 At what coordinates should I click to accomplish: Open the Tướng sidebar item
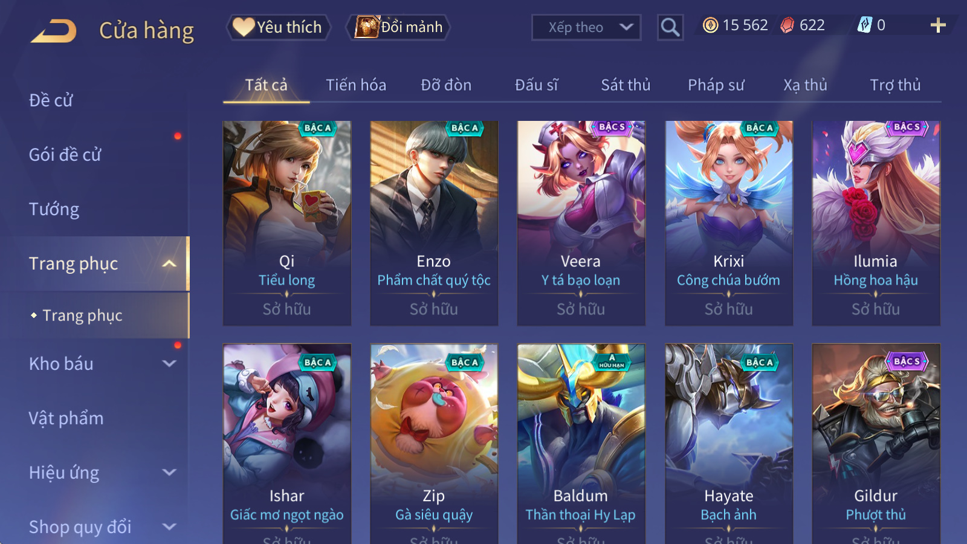54,209
